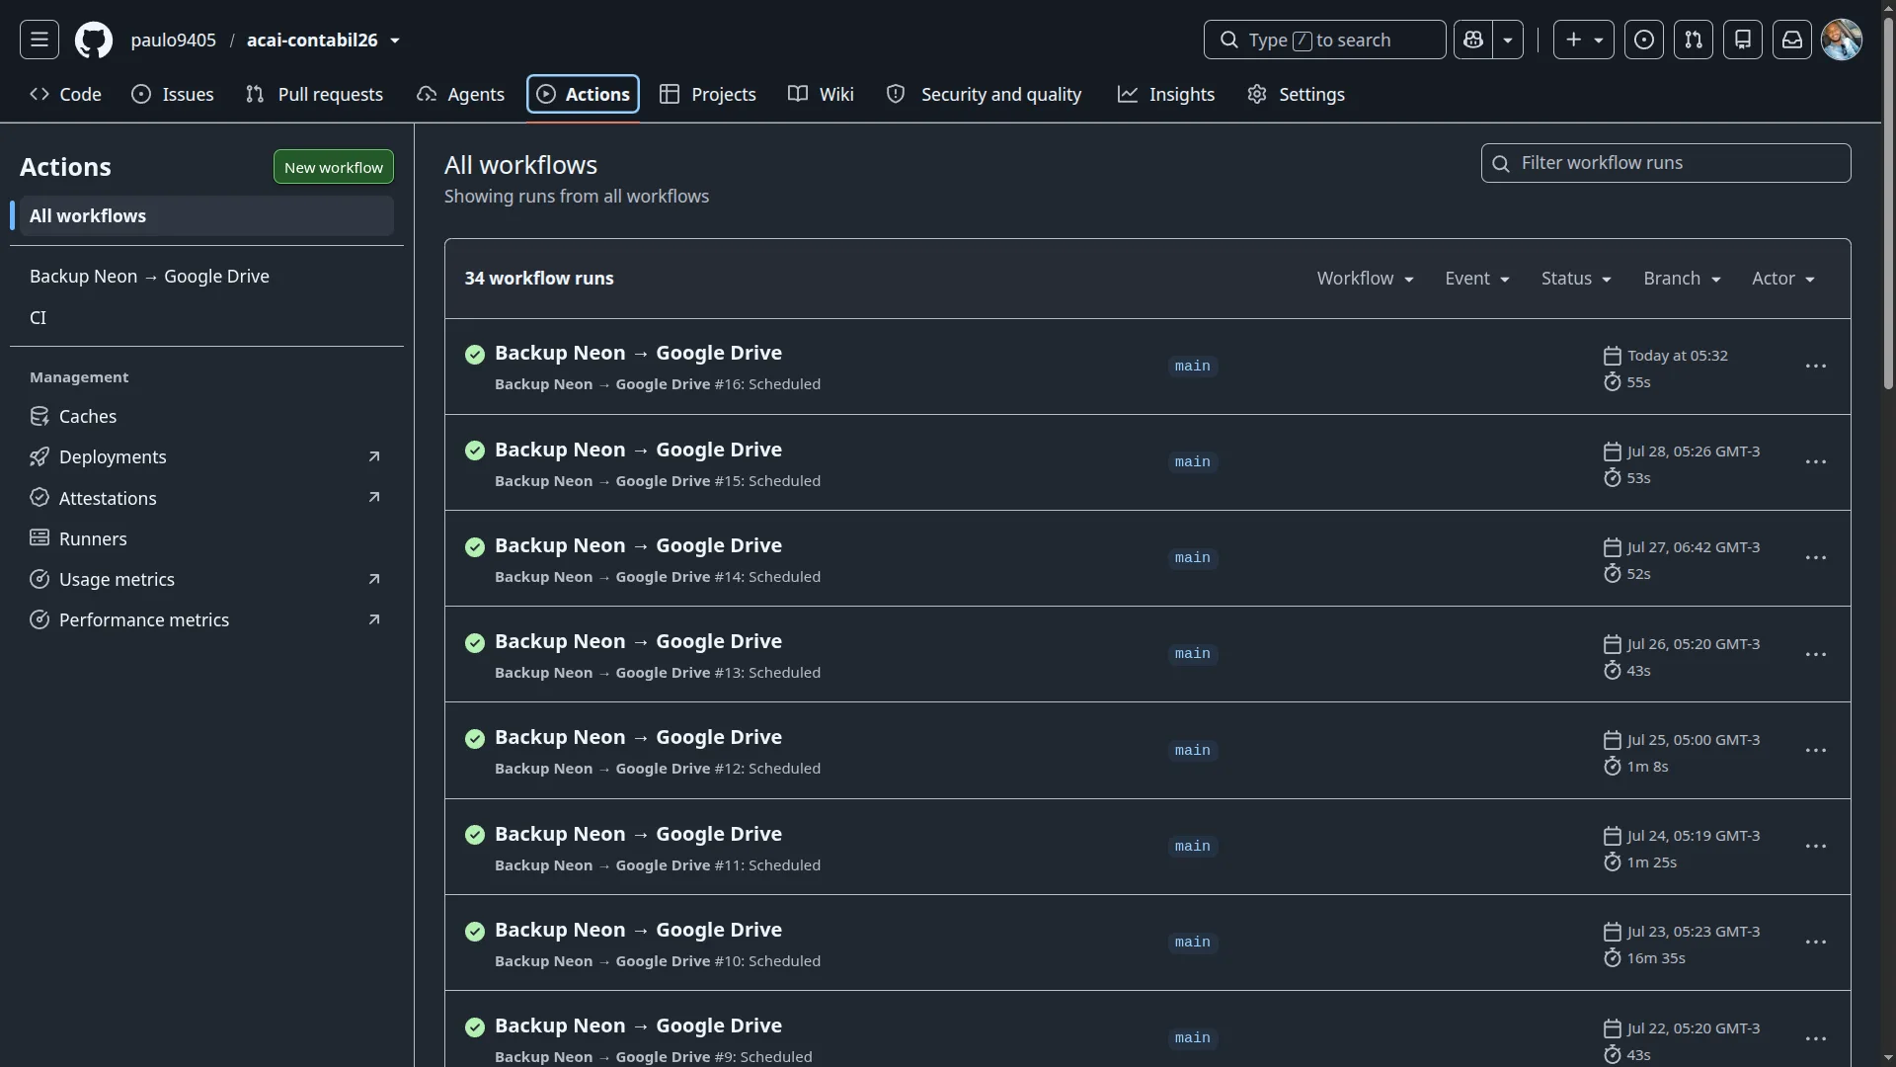Select the CI workflow in sidebar
The width and height of the screenshot is (1896, 1067).
206,318
